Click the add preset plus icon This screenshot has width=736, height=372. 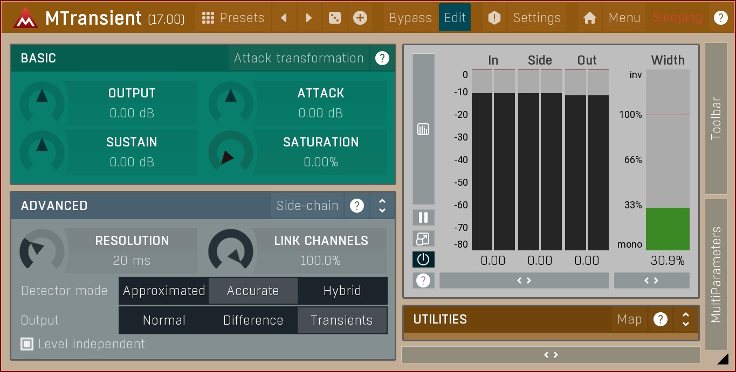click(360, 18)
